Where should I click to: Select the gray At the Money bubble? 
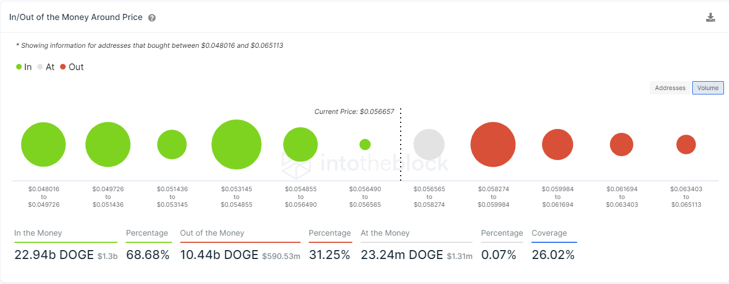[429, 145]
